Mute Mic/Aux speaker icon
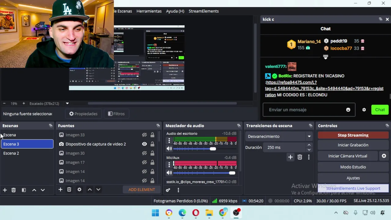 pyautogui.click(x=169, y=173)
